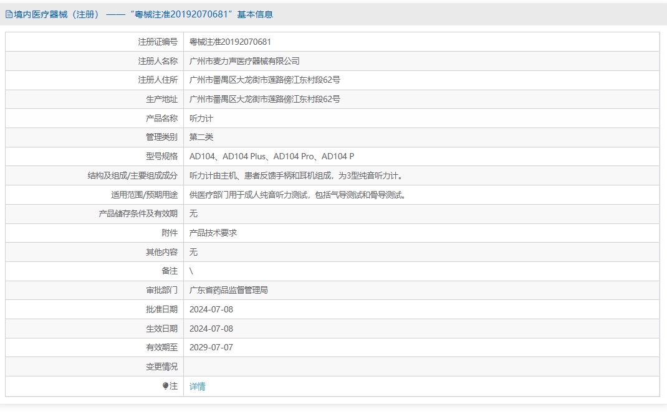This screenshot has height=420, width=667.
Task: Click the label 生效日期
Action: (x=161, y=329)
